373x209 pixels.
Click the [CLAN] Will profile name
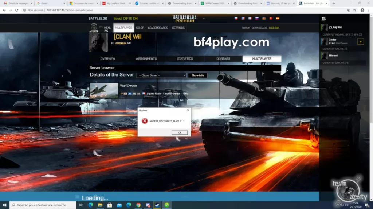(x=127, y=37)
